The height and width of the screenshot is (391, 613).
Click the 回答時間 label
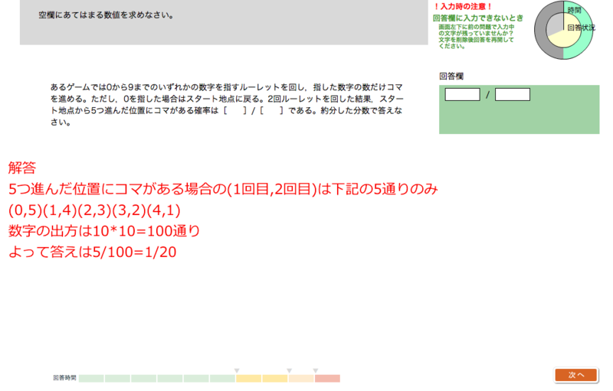[64, 378]
